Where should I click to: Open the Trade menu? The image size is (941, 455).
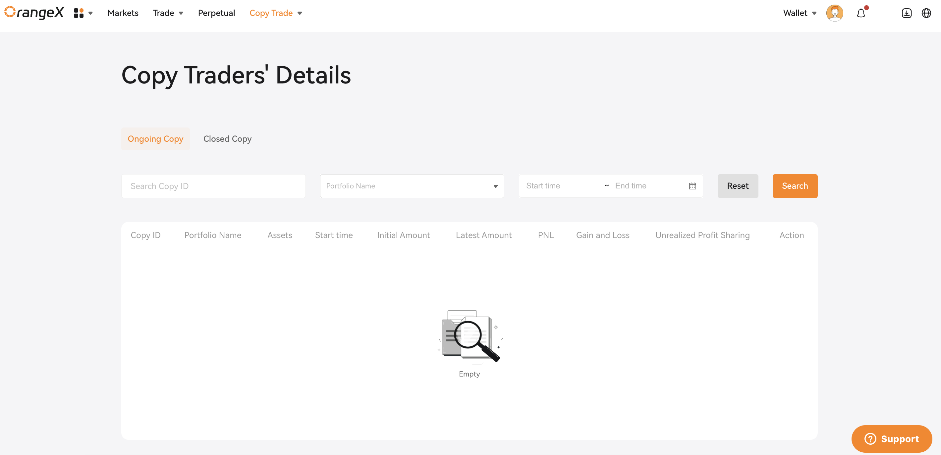(163, 13)
